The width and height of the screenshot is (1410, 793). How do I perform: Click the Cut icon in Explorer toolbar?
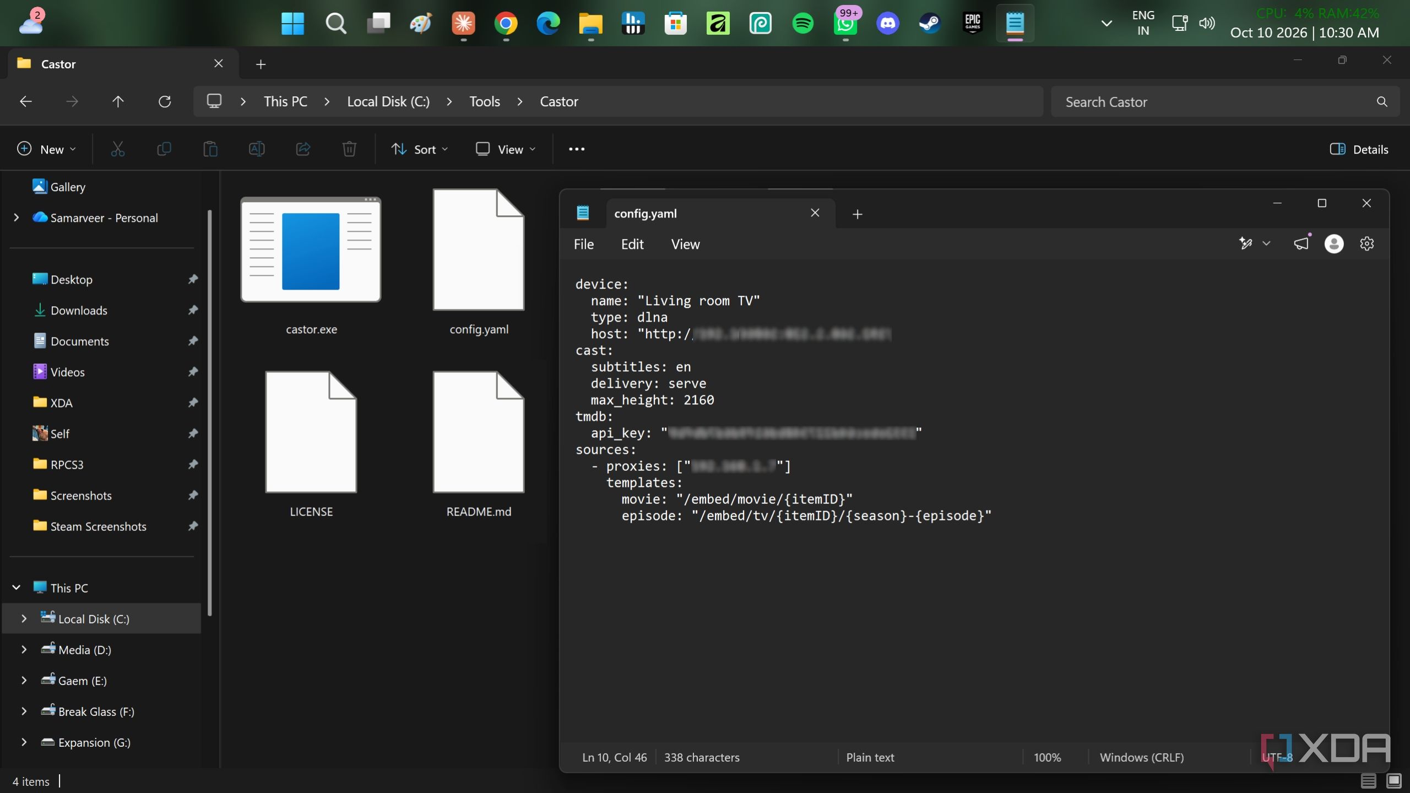(118, 149)
